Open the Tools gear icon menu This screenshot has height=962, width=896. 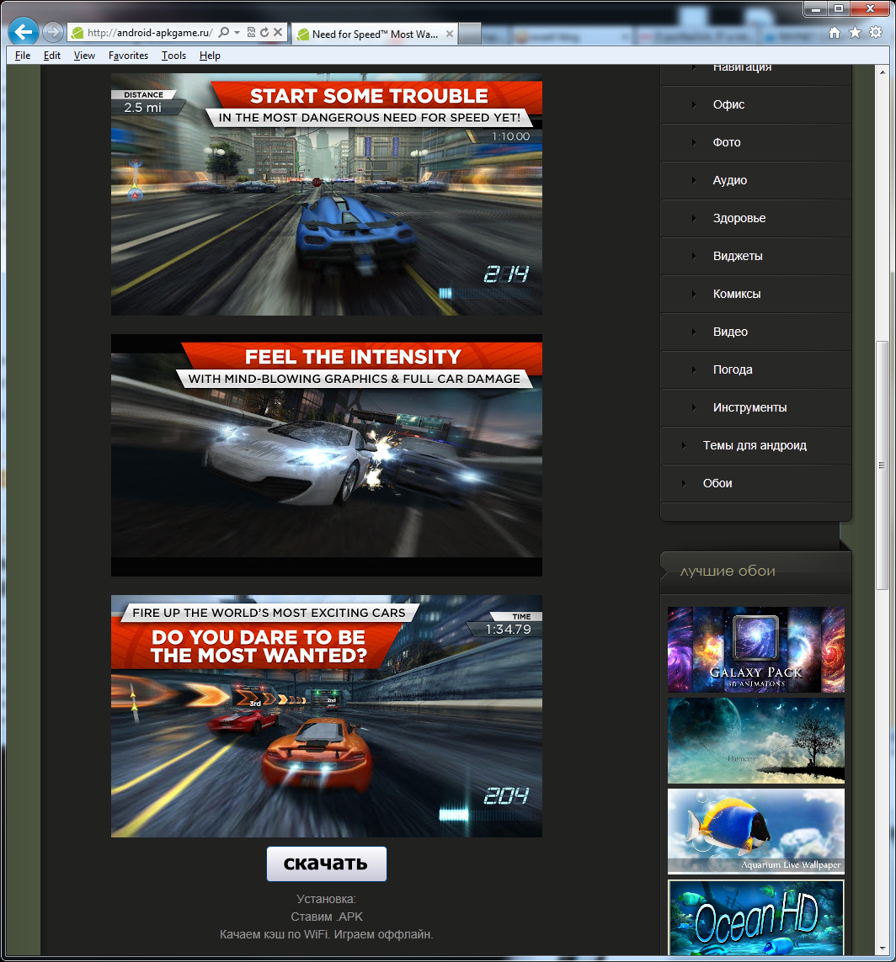point(876,33)
